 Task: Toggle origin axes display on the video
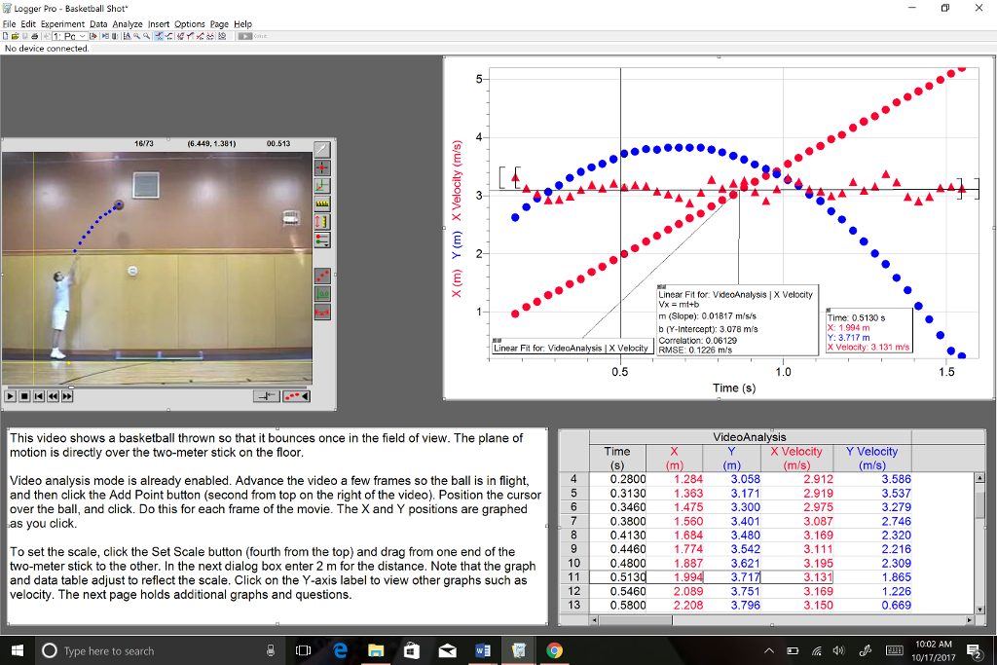click(321, 295)
